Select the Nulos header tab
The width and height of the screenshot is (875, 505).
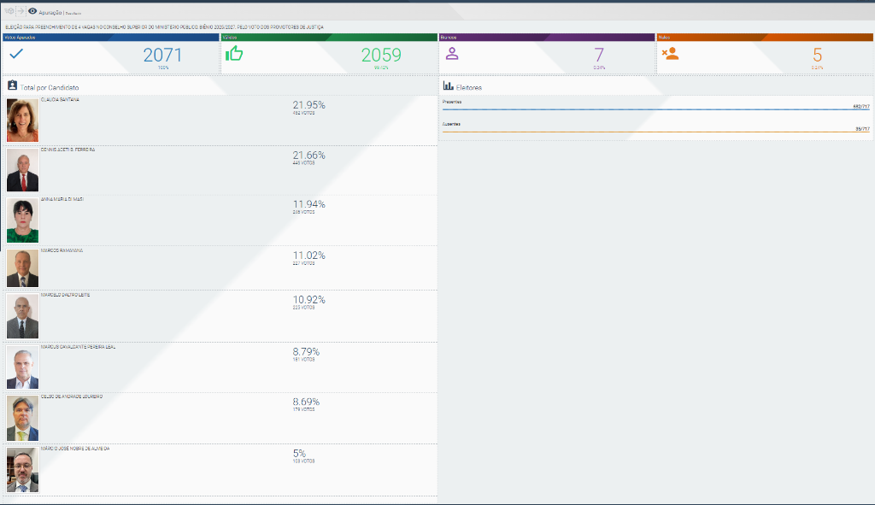764,38
